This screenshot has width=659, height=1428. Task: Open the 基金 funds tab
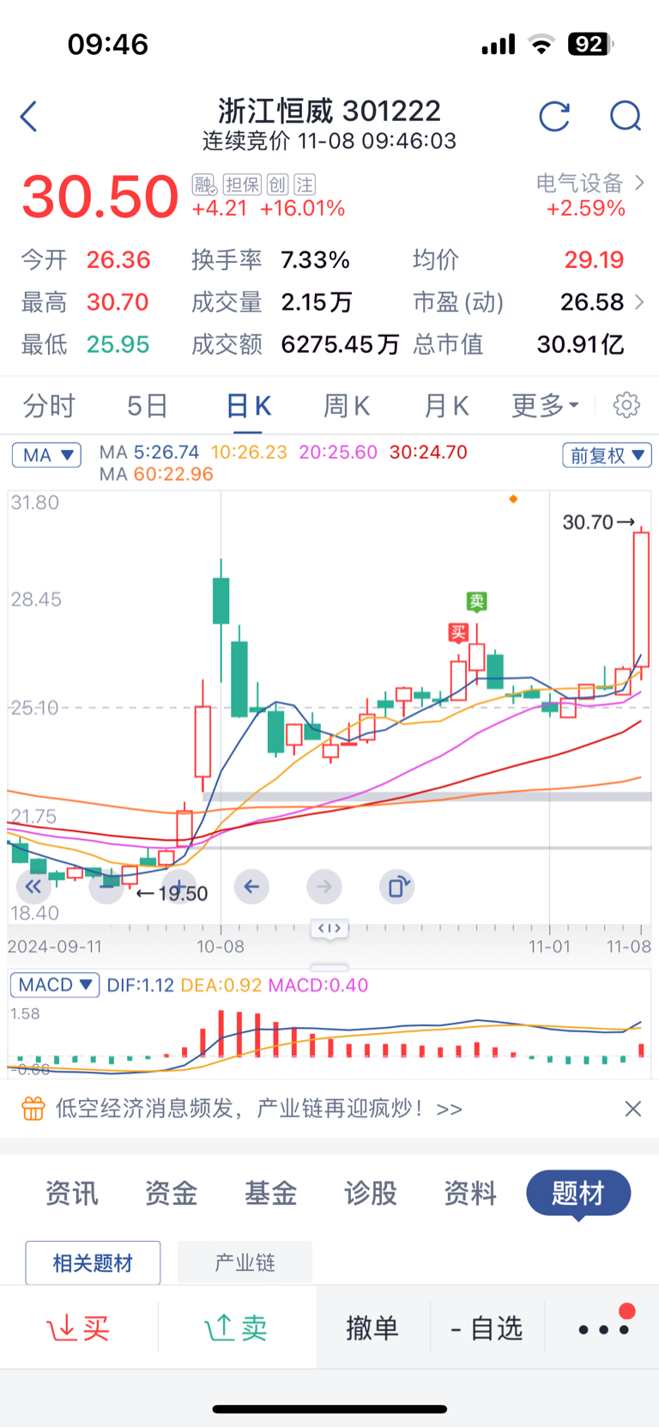270,1193
